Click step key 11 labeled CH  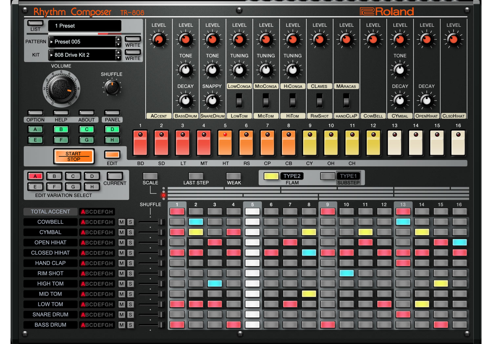[352, 143]
